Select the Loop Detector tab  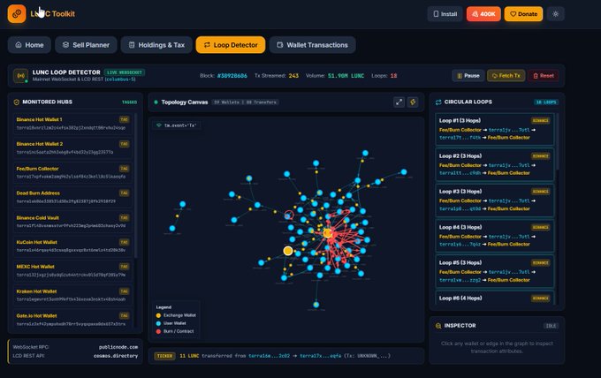[x=231, y=45]
